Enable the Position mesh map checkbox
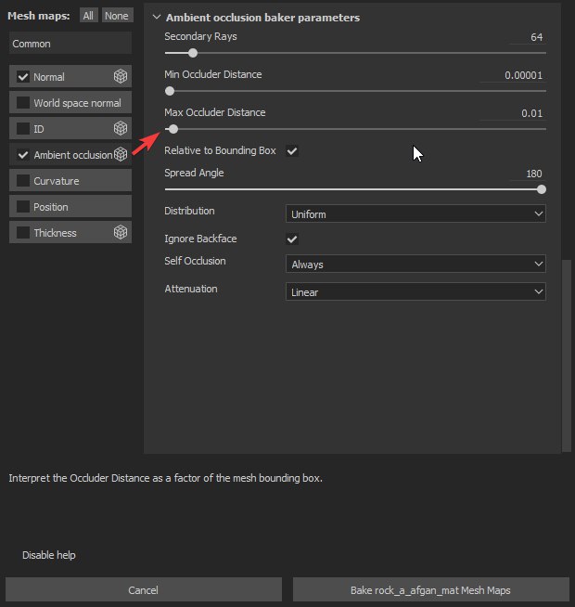Screen dimensions: 575x607 pyautogui.click(x=23, y=206)
